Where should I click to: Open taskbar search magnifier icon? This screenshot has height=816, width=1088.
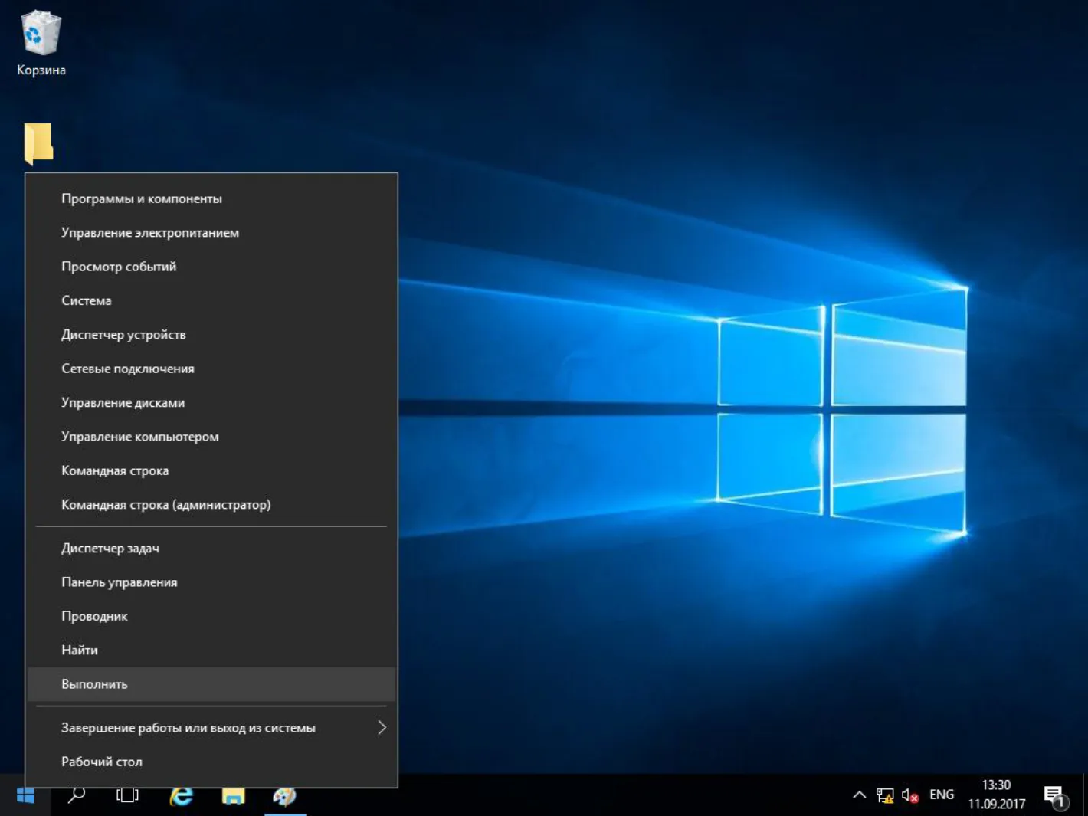pyautogui.click(x=76, y=795)
